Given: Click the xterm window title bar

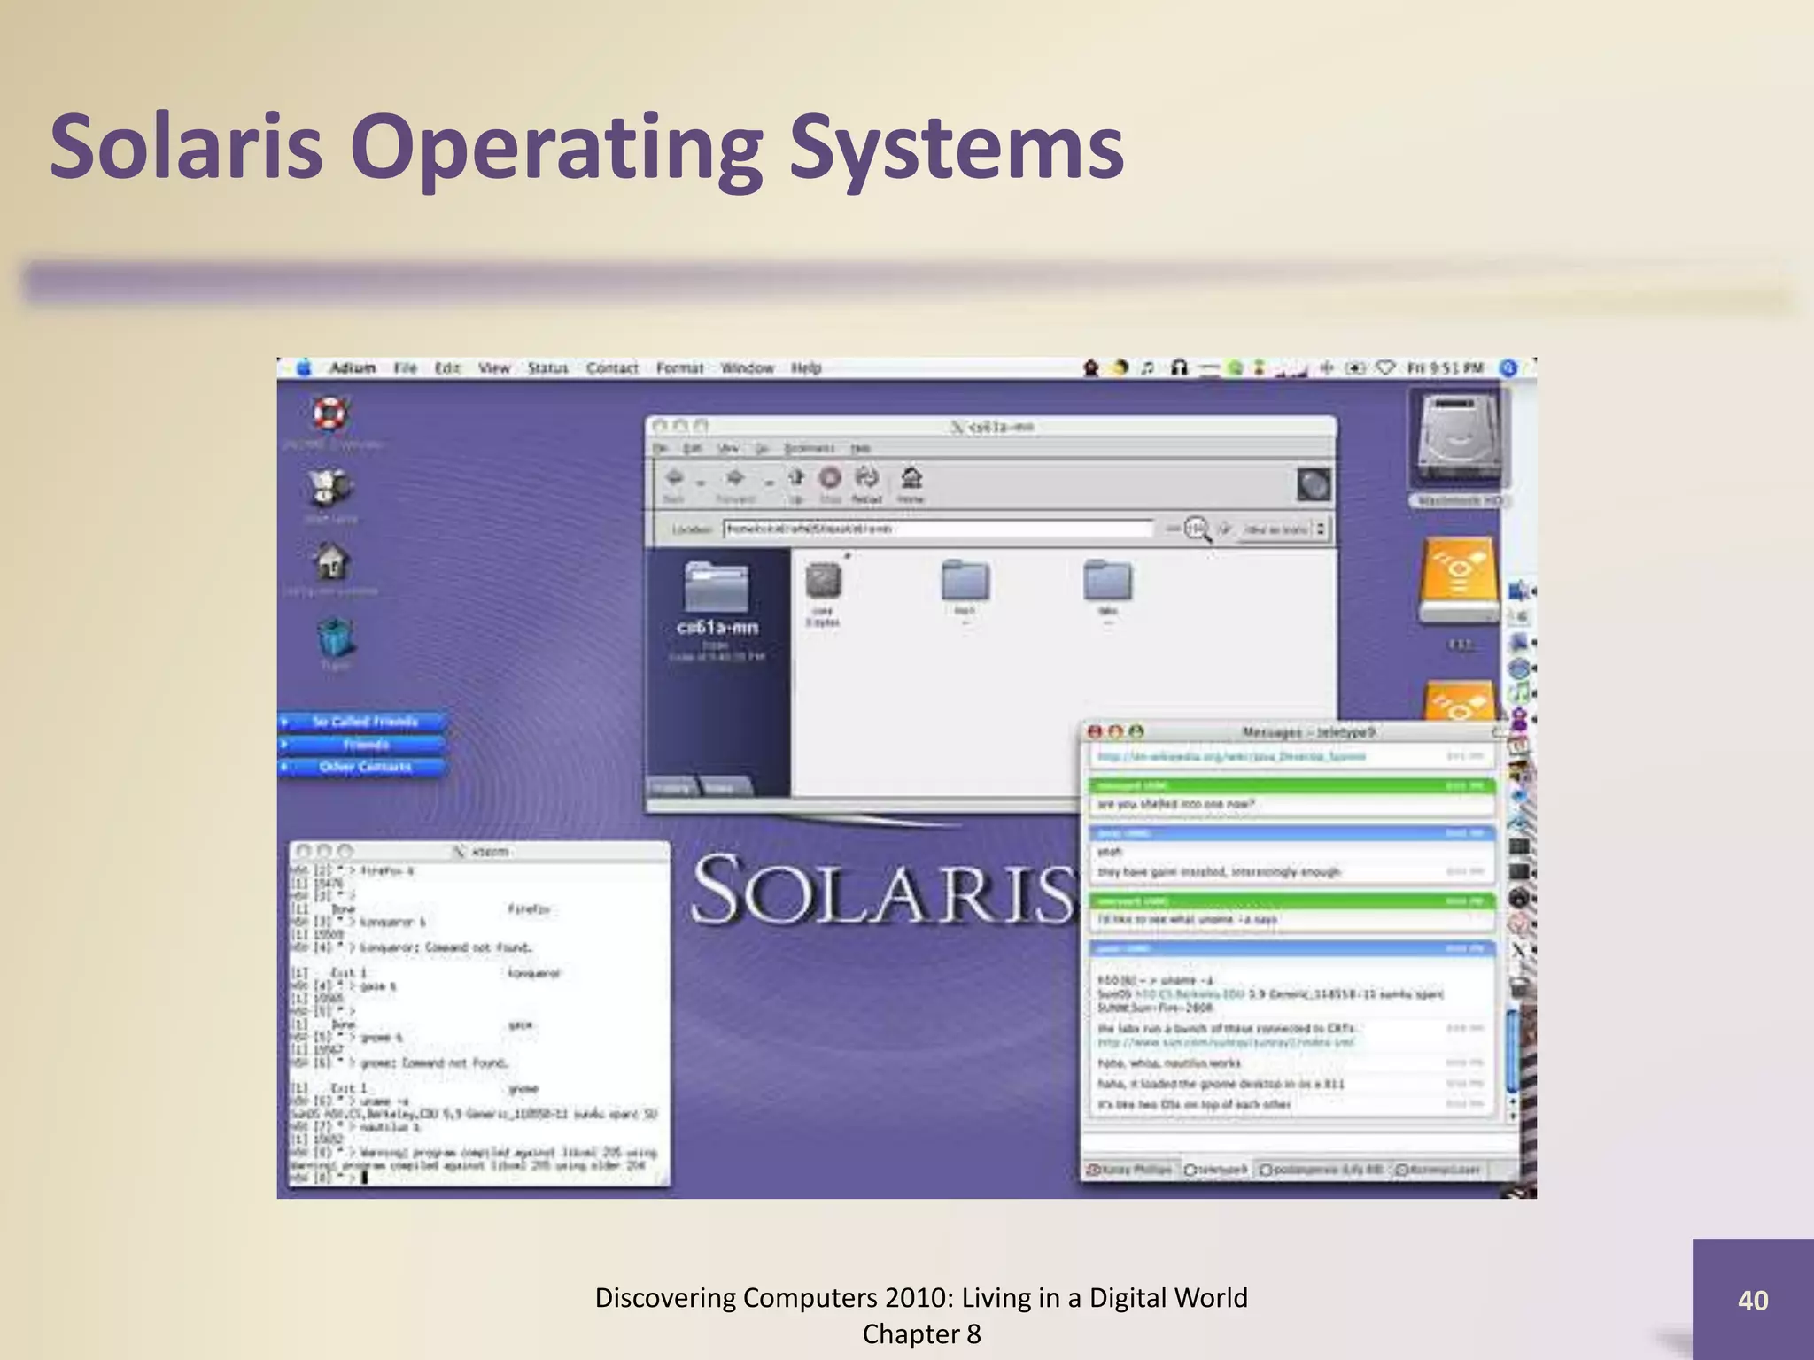Looking at the screenshot, I should [x=480, y=851].
